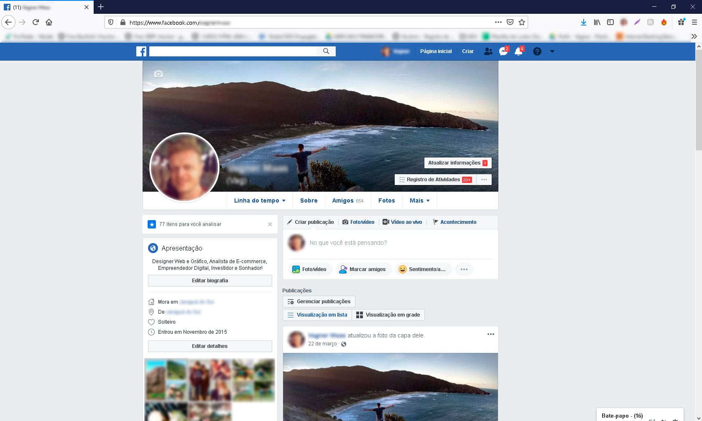
Task: Open Bate-papo chat bar
Action: click(640, 415)
